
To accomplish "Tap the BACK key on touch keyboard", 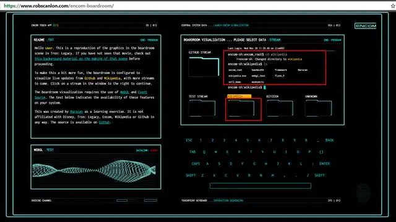I will (x=329, y=140).
